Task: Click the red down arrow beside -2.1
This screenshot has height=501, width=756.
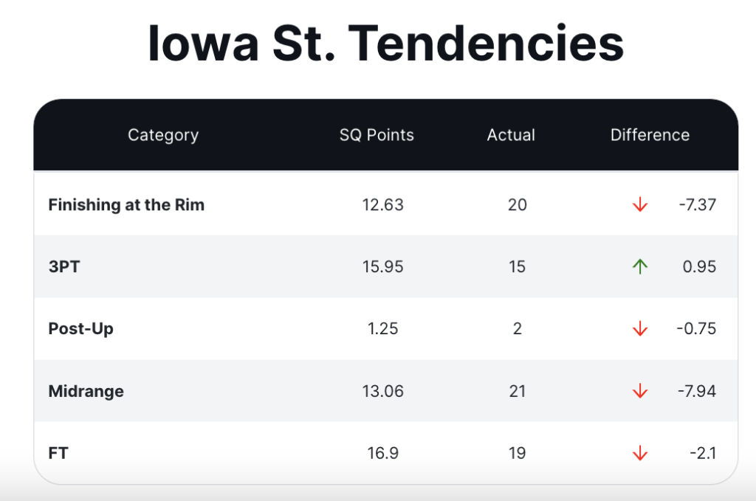Action: [x=640, y=453]
